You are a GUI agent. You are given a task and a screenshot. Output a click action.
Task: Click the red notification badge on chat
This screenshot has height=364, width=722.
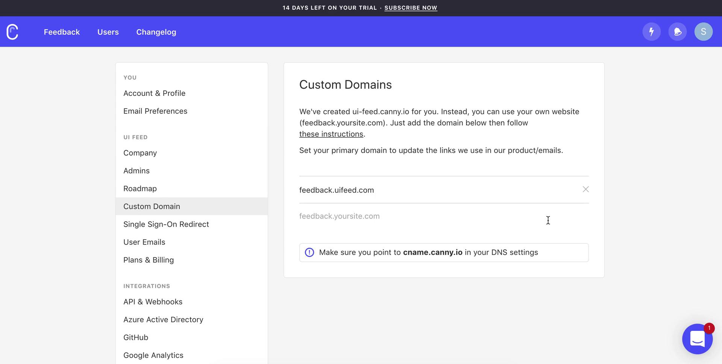coord(709,328)
